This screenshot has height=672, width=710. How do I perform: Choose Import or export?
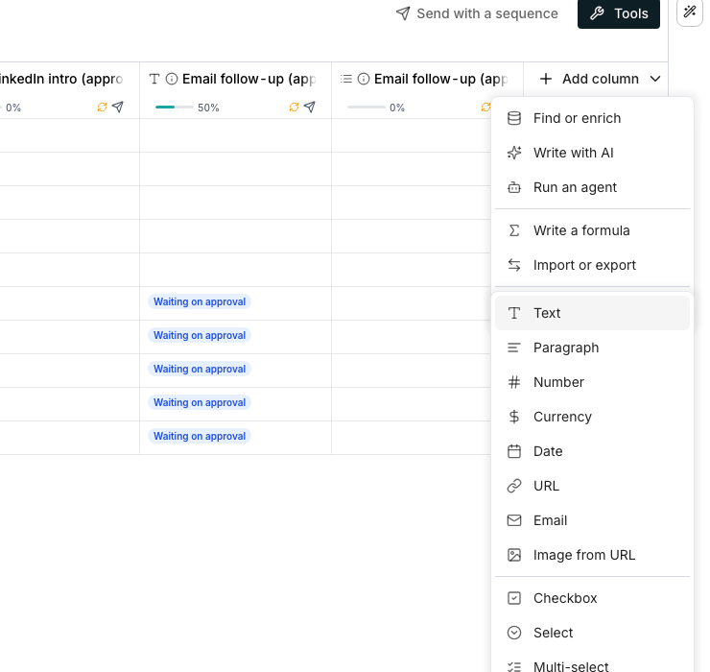tap(592, 265)
